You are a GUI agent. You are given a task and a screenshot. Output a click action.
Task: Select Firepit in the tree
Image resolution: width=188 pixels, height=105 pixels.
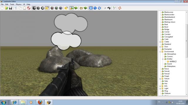pos(167,76)
